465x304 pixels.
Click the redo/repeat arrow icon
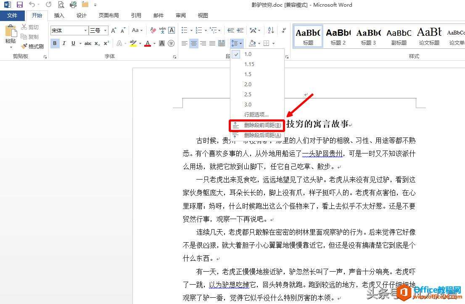[x=48, y=5]
